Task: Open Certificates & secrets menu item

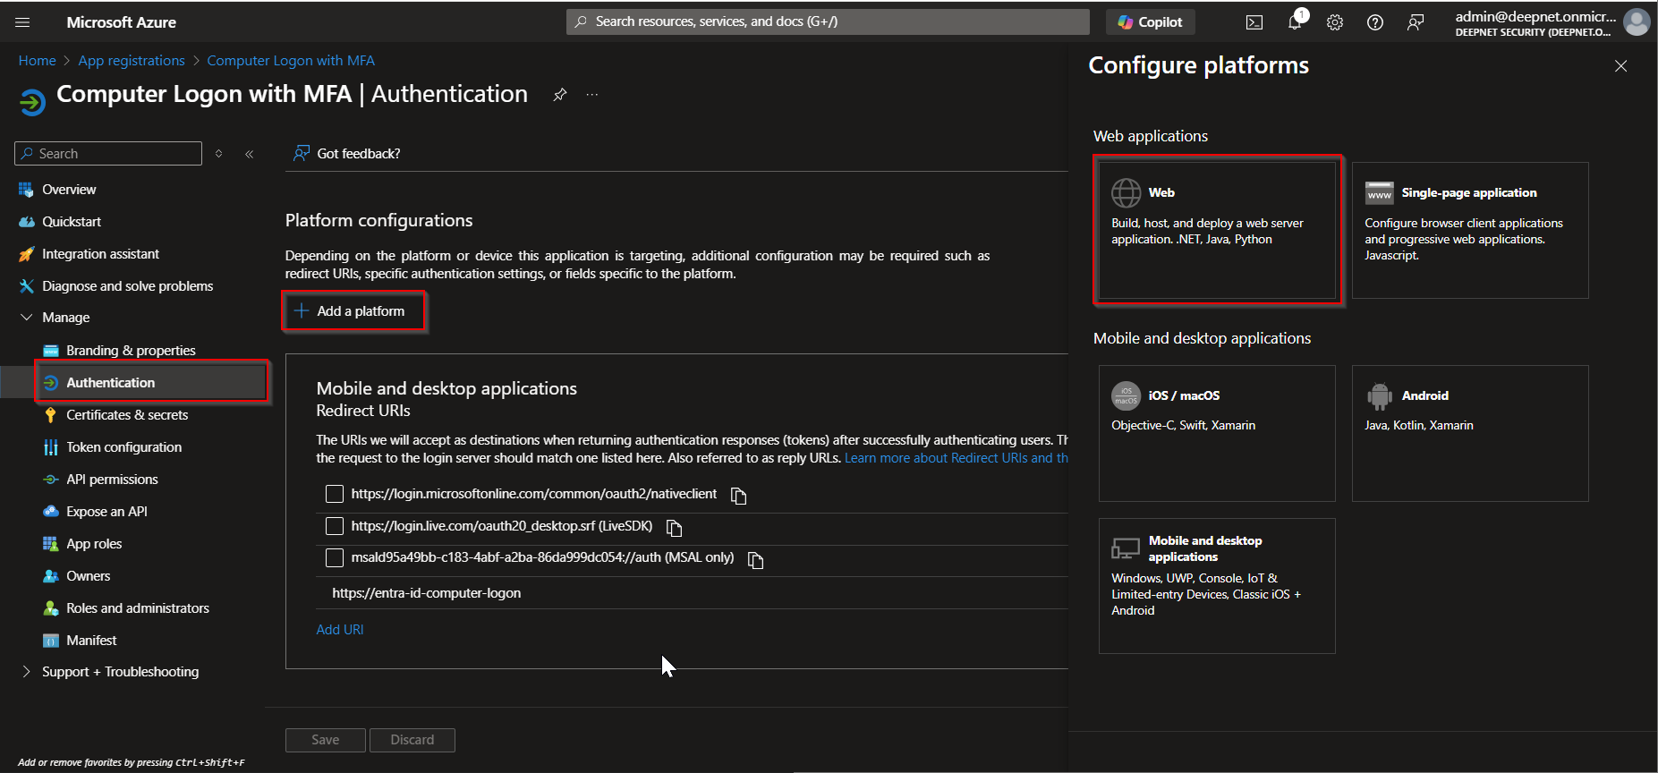Action: point(127,415)
